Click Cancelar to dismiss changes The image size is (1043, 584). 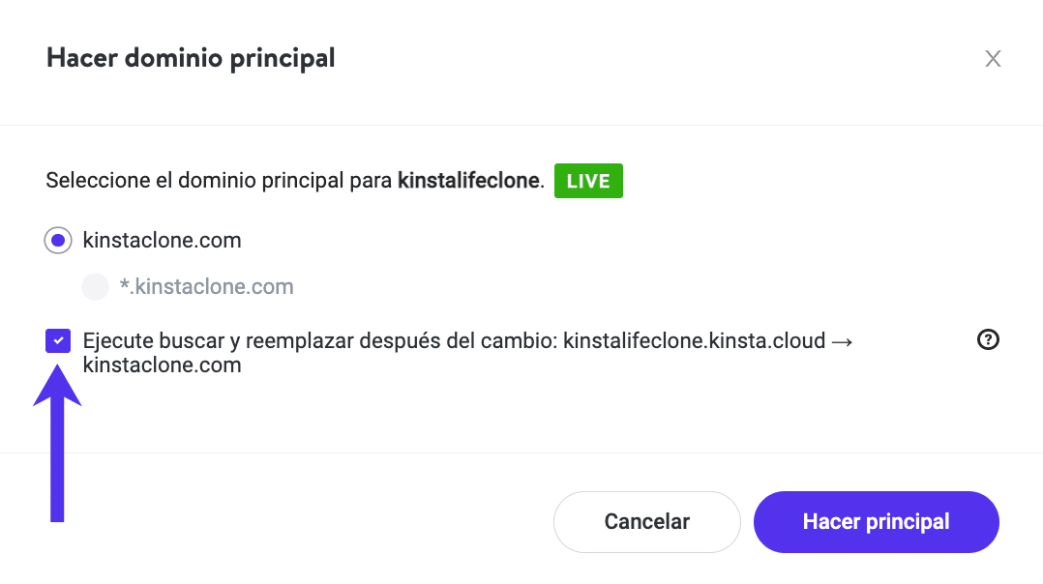pos(646,521)
